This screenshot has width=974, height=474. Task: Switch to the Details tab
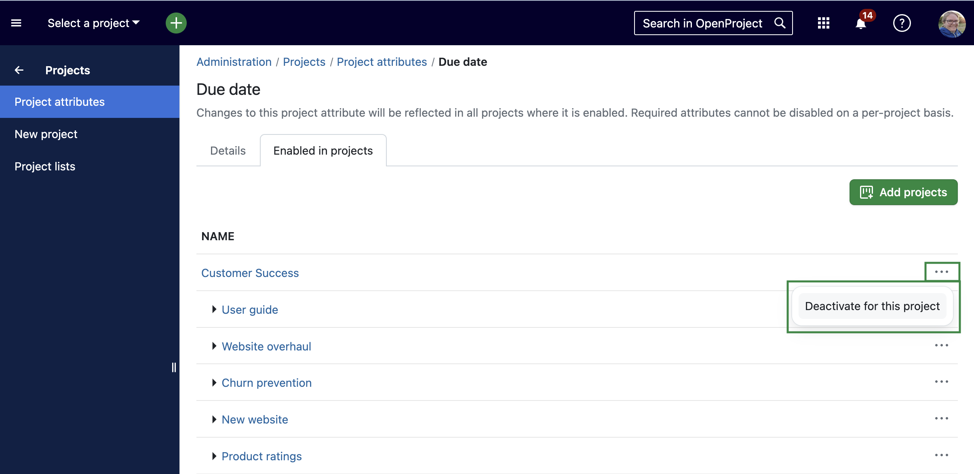[x=228, y=150]
